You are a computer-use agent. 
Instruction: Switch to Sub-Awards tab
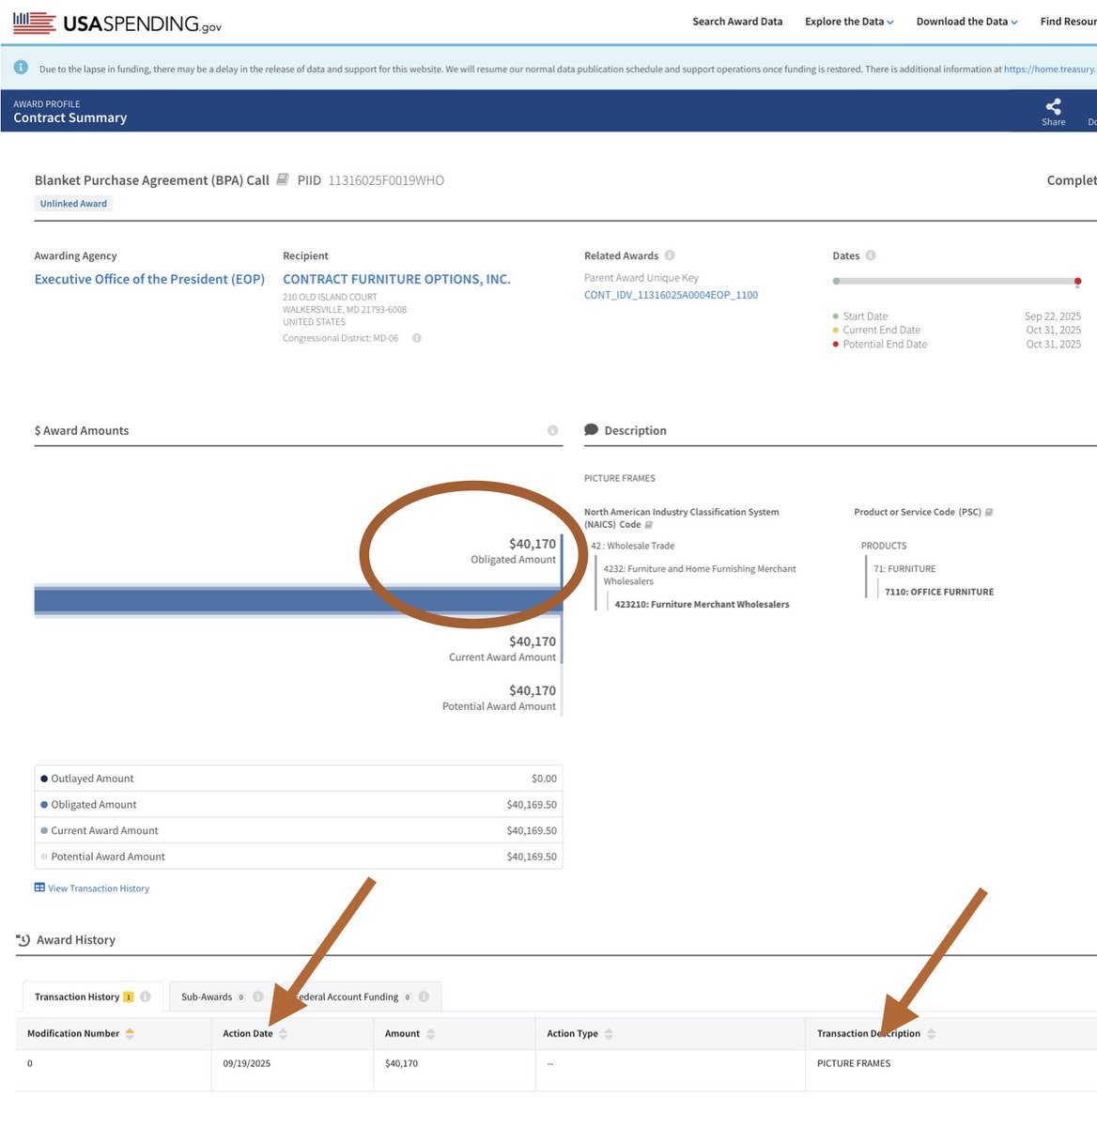click(222, 996)
